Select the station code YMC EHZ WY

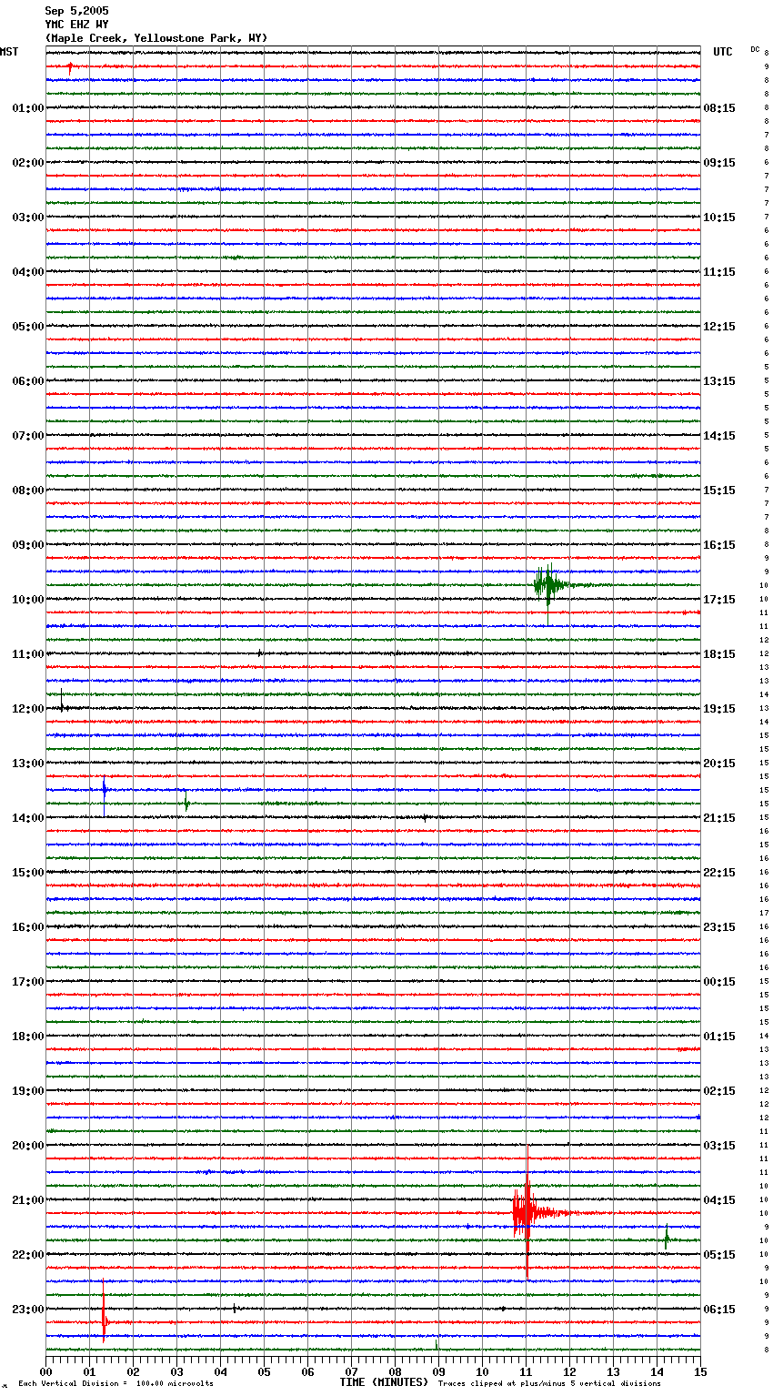tap(76, 25)
